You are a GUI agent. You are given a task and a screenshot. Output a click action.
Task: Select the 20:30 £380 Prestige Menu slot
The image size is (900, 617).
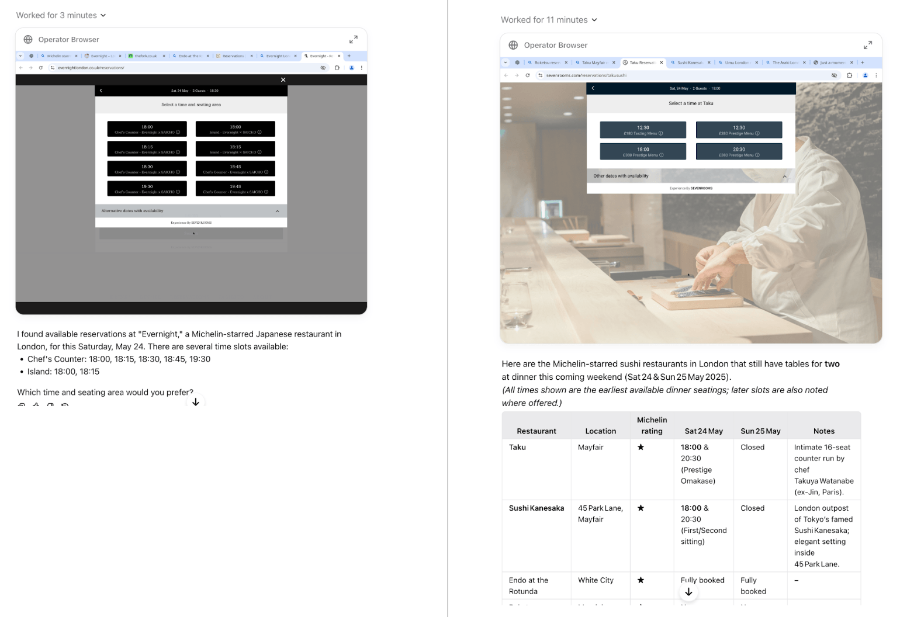739,151
